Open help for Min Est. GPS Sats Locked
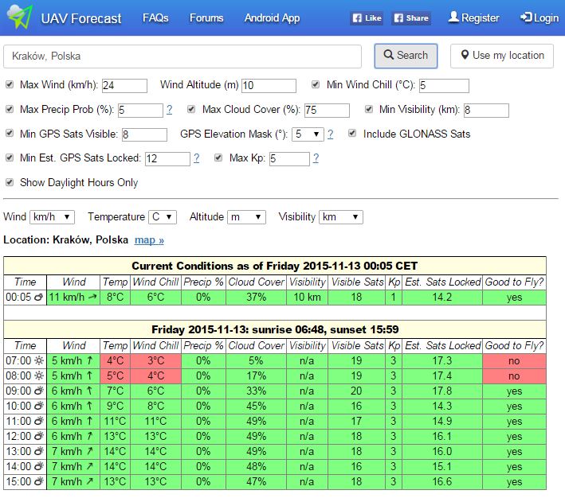This screenshot has width=565, height=498. (x=196, y=158)
